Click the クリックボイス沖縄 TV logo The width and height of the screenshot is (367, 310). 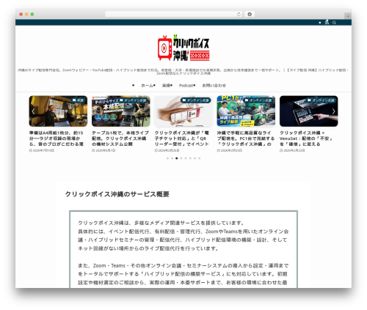coord(183,48)
